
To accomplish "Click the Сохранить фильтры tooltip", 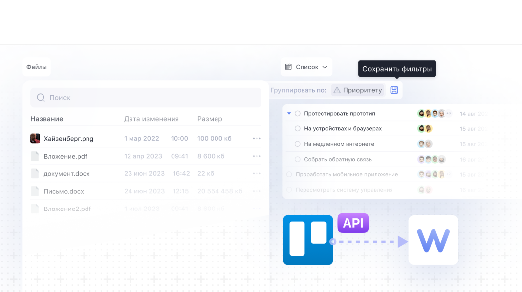I will pos(397,69).
